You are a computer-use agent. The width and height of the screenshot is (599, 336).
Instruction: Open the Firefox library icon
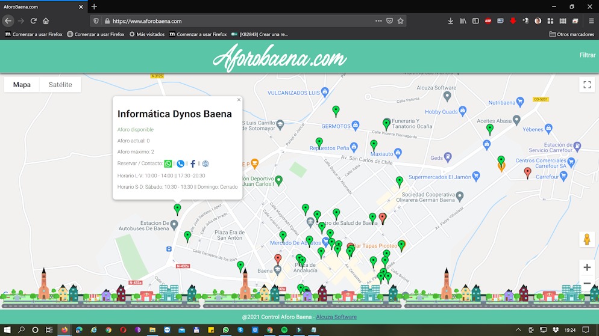(x=463, y=21)
